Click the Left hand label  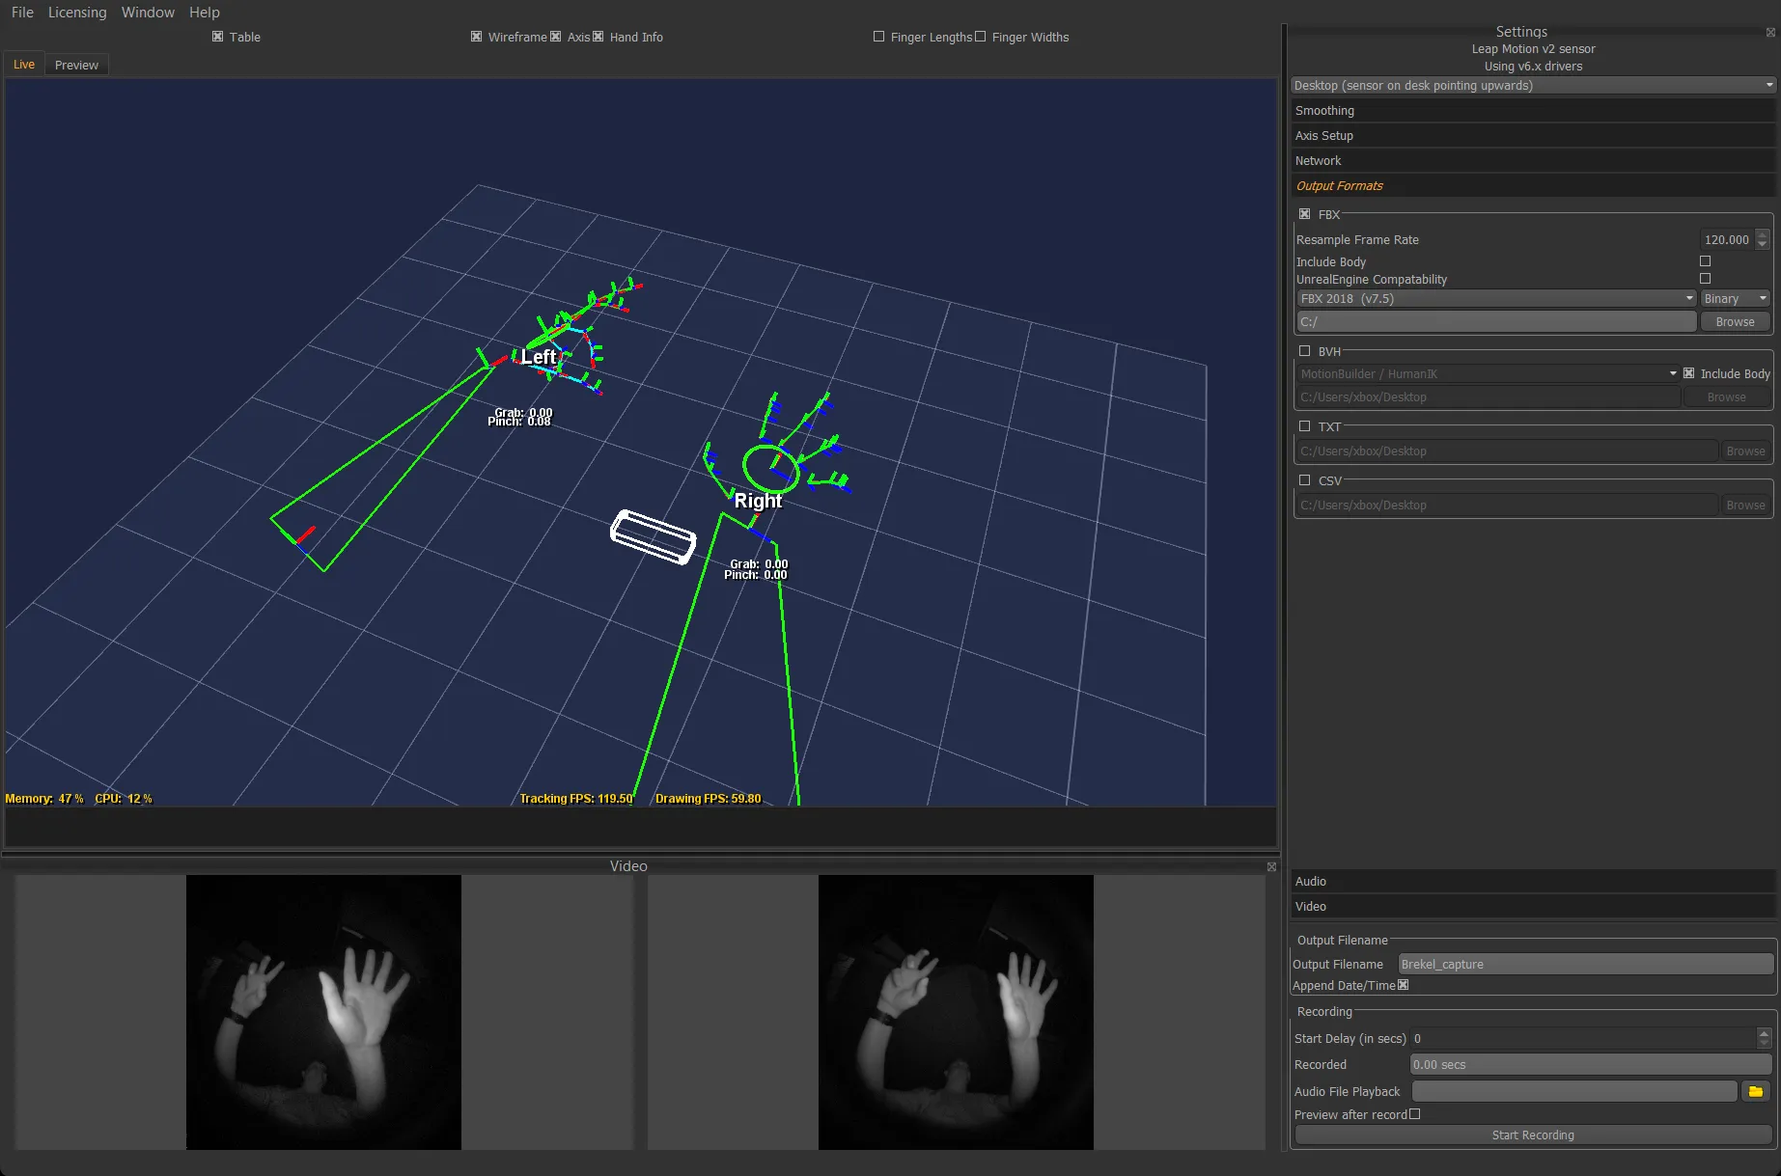[x=538, y=357]
